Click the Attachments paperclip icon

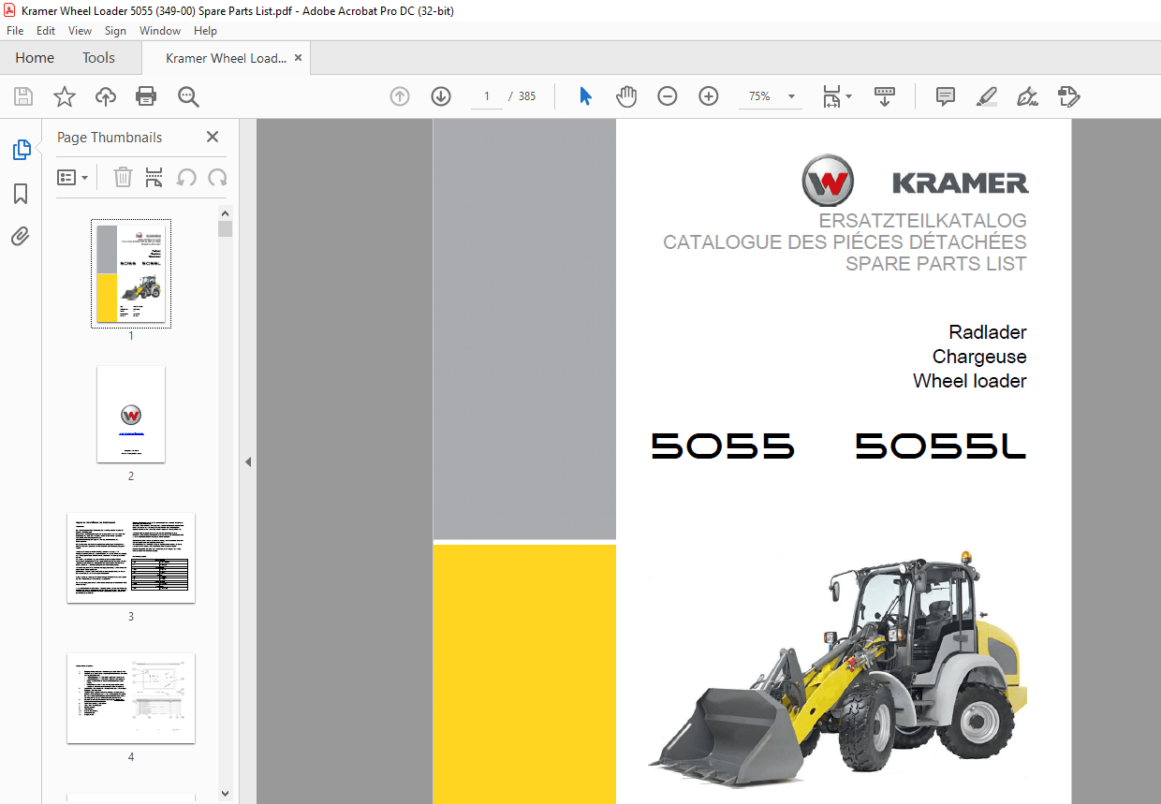(x=21, y=236)
